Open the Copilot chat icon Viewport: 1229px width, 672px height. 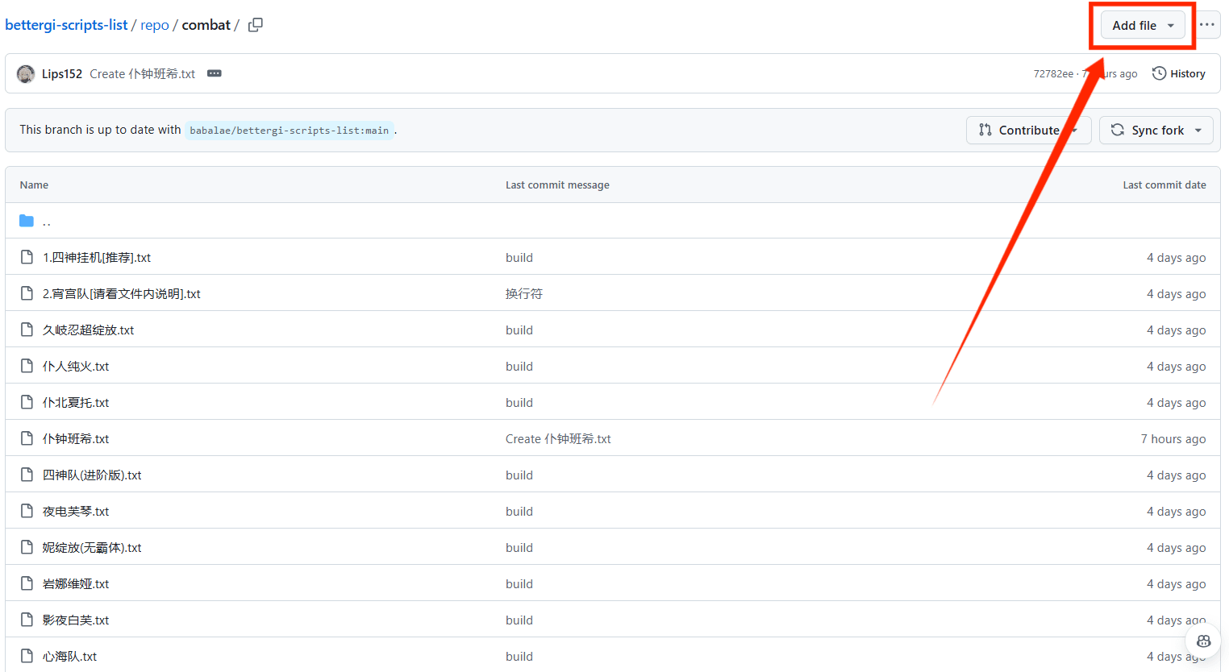point(1203,641)
